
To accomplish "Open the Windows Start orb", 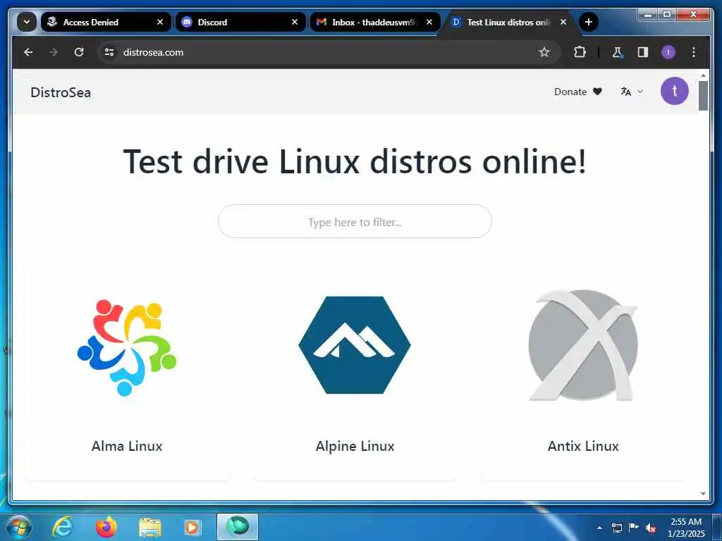I will [19, 527].
